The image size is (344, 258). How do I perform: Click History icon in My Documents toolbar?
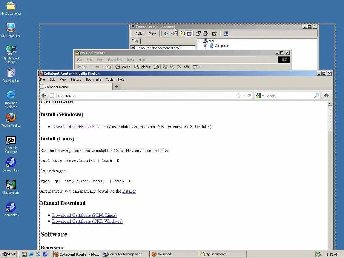point(156,67)
